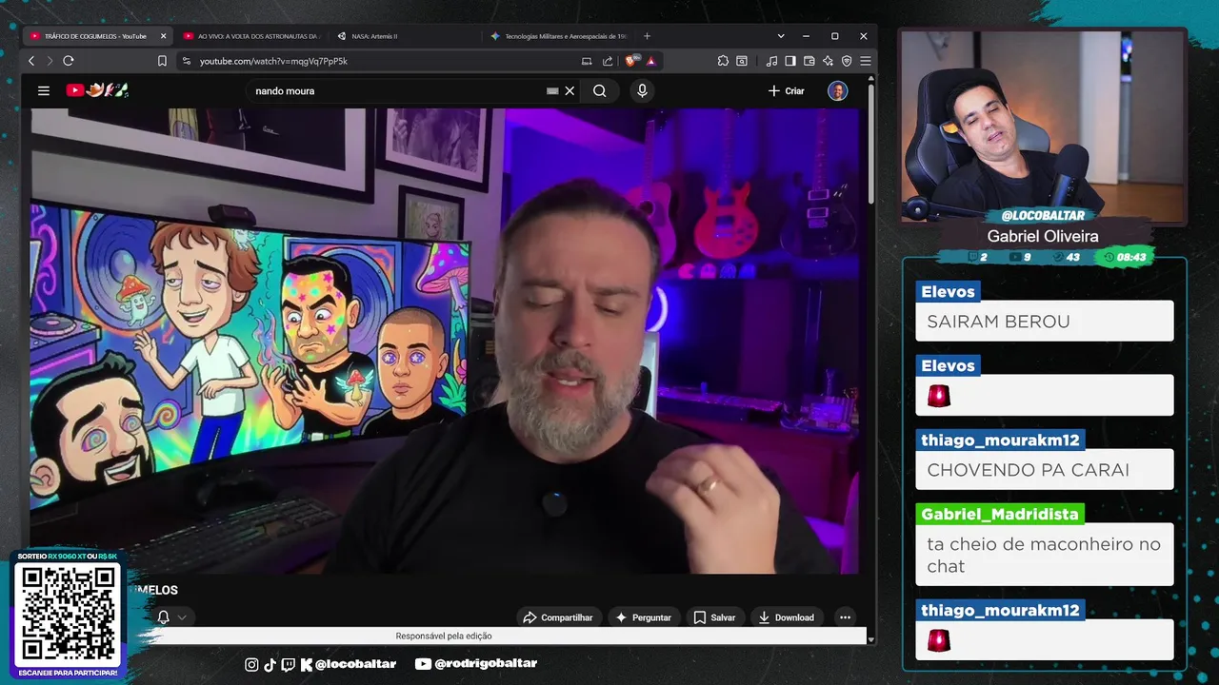This screenshot has height=685, width=1219.
Task: Click the YouTube logo to go home
Action: (x=97, y=90)
